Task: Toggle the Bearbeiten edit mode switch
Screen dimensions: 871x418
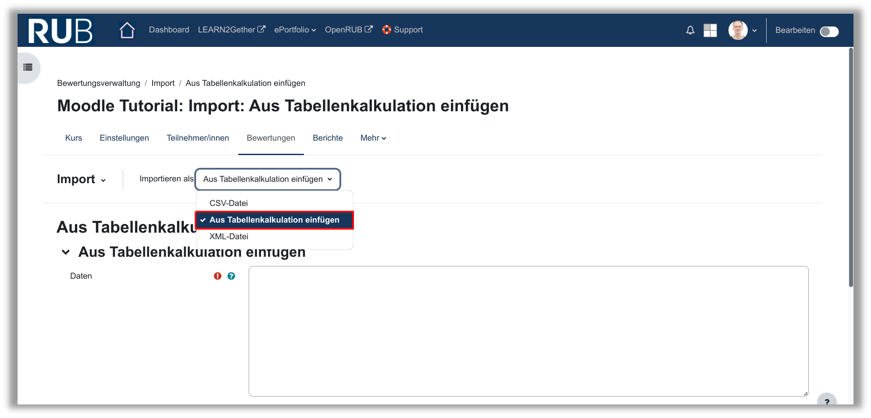Action: (829, 32)
